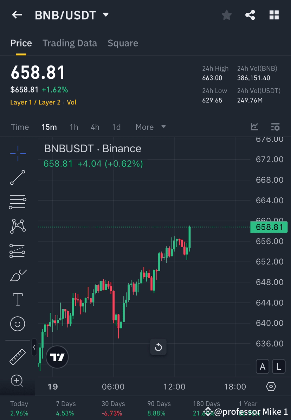
Task: Toggle auto scale with the A button
Action: point(263,367)
